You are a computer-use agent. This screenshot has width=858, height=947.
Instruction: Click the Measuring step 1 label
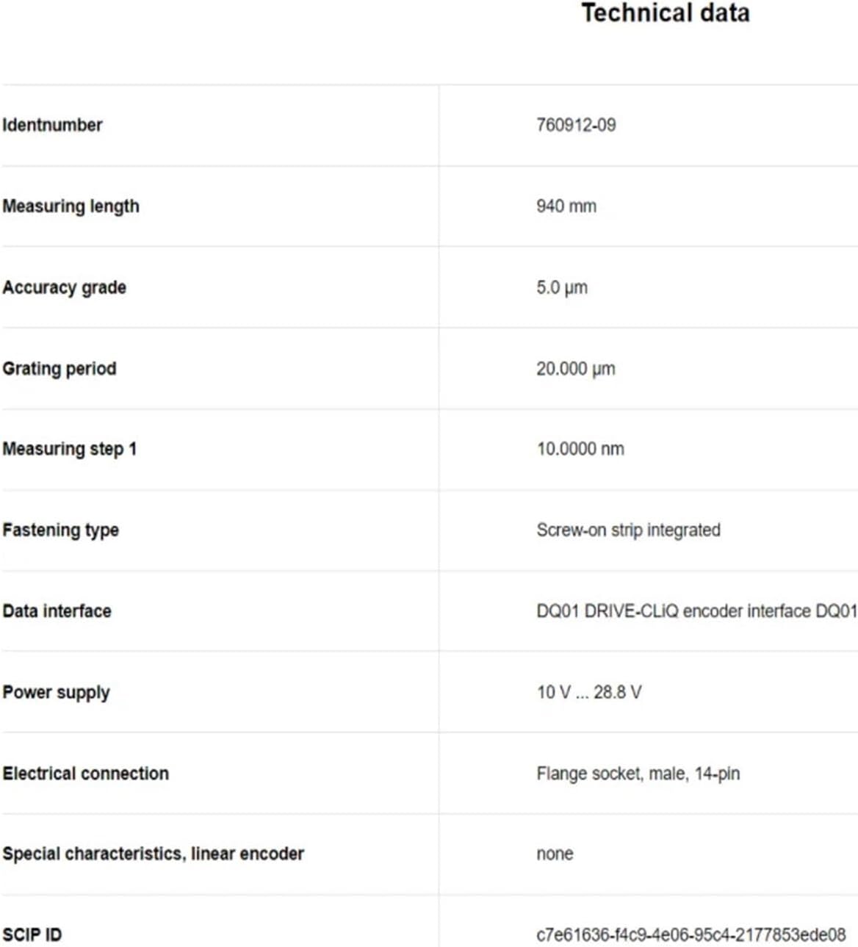click(x=70, y=449)
